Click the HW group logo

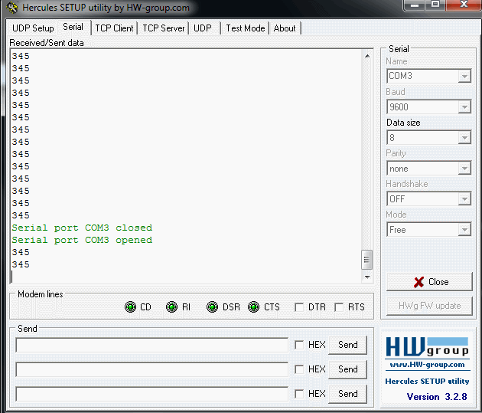click(x=427, y=346)
